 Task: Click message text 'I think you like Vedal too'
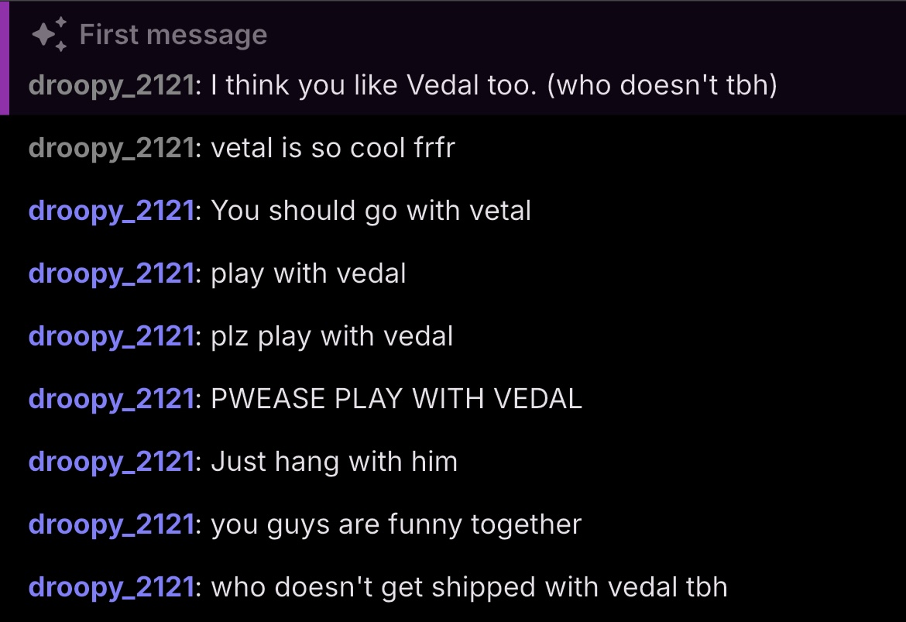tap(493, 84)
